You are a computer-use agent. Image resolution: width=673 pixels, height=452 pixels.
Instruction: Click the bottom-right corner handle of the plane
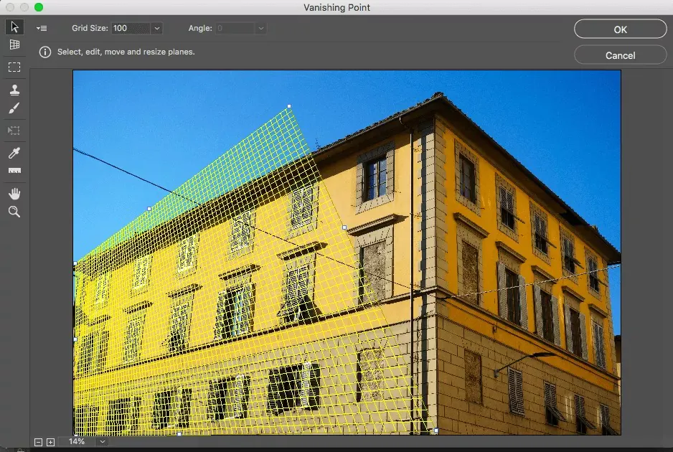[436, 430]
